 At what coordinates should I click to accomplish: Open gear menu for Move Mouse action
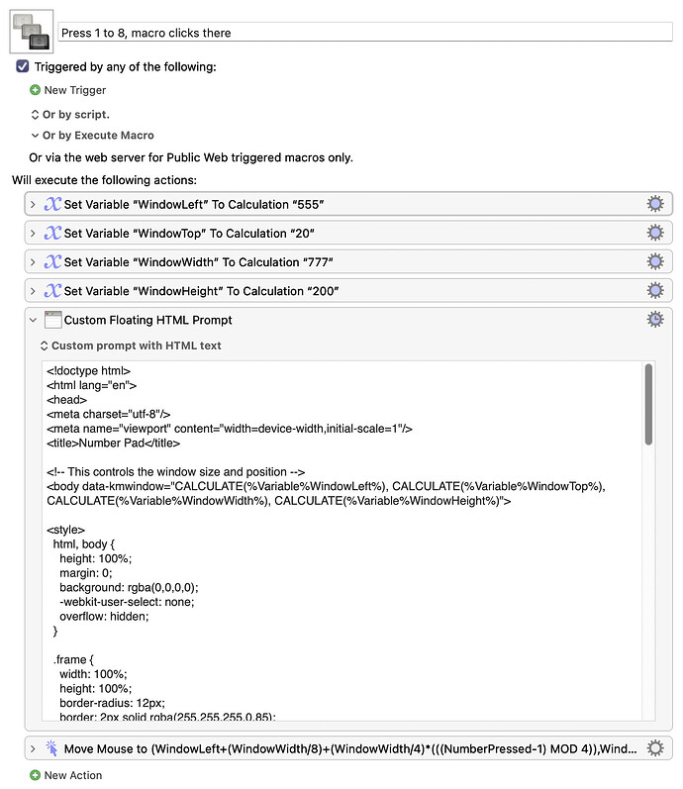654,747
